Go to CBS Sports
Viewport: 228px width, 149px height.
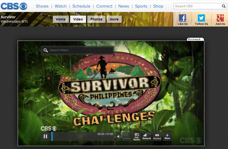[x=141, y=6]
